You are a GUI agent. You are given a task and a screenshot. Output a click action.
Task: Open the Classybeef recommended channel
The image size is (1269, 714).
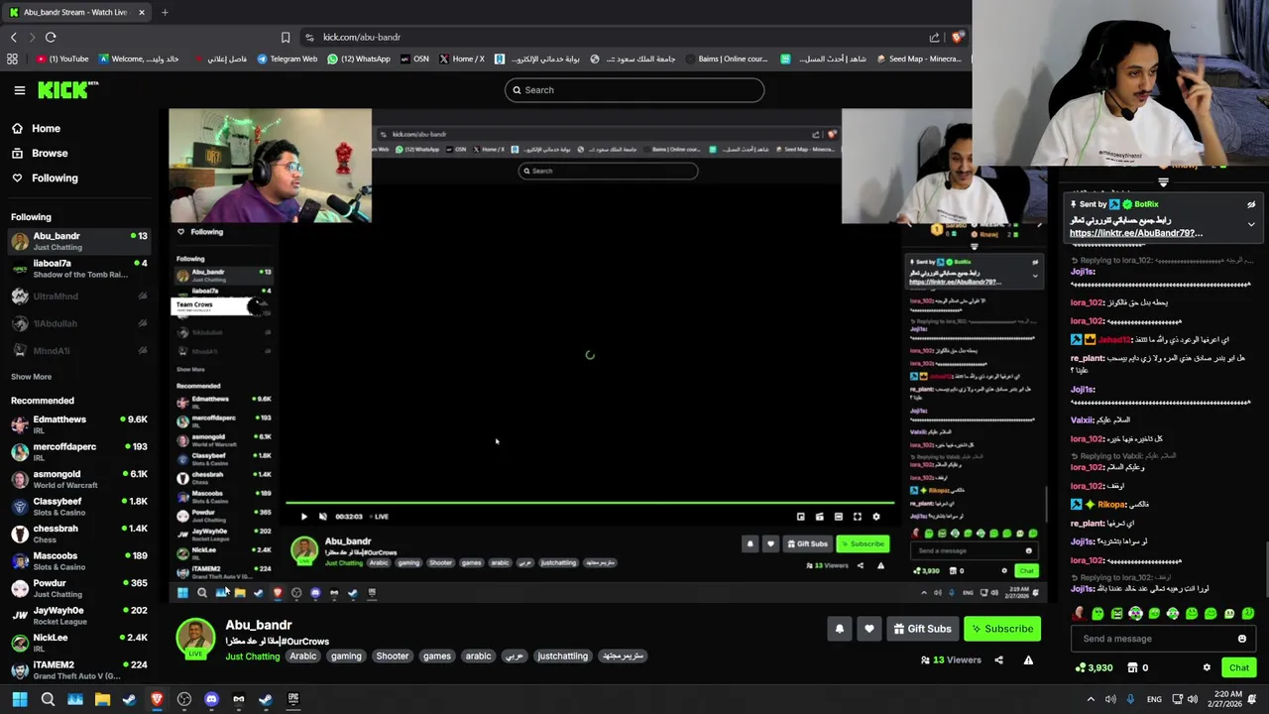[x=79, y=506]
